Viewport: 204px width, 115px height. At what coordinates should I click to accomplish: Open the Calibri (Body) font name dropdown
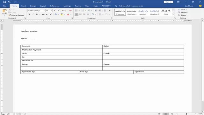pyautogui.click(x=44, y=11)
